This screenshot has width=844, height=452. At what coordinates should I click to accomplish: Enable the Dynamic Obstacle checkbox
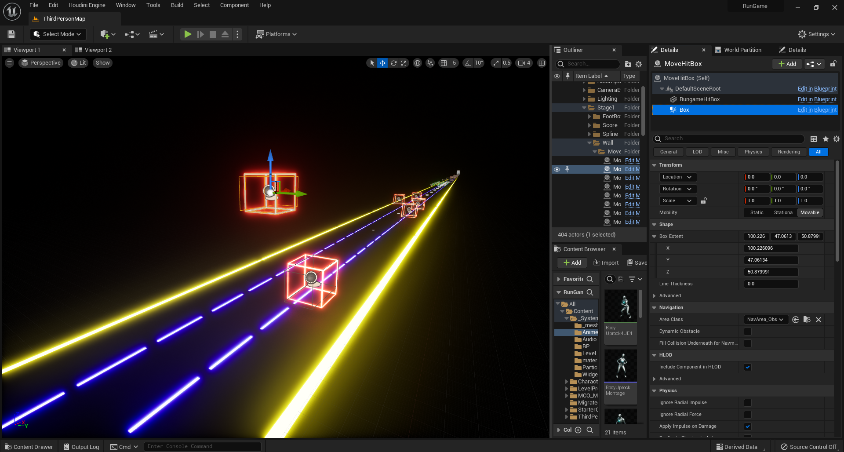(748, 332)
